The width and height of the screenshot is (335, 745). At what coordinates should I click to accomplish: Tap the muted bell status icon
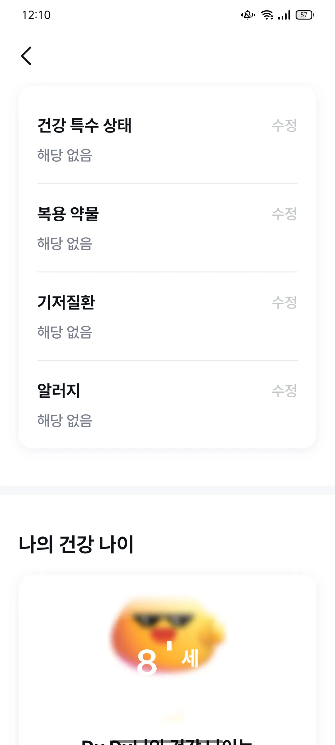point(248,15)
